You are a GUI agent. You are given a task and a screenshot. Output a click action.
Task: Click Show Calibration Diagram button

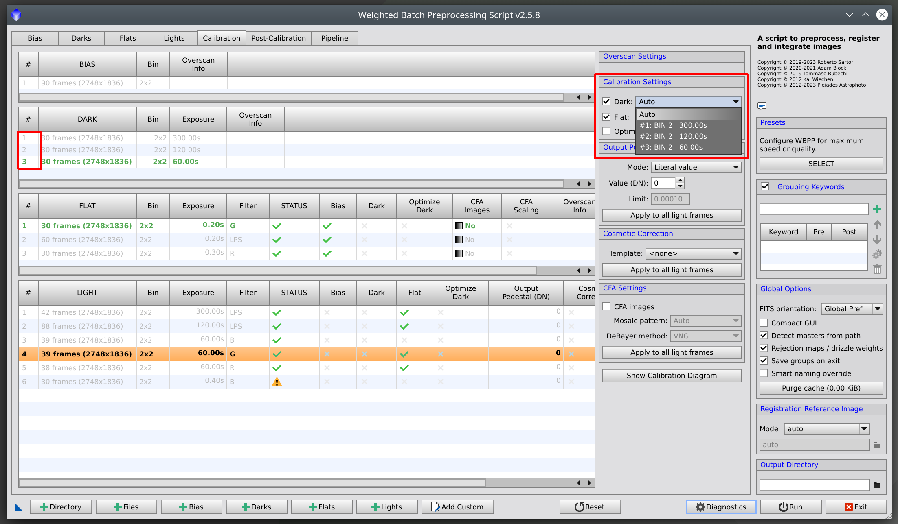pyautogui.click(x=672, y=375)
